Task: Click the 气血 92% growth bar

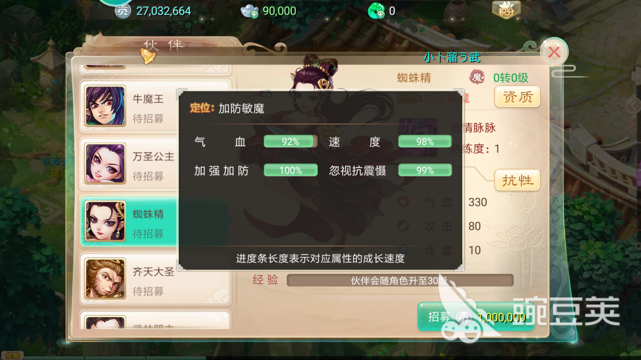Action: point(290,141)
